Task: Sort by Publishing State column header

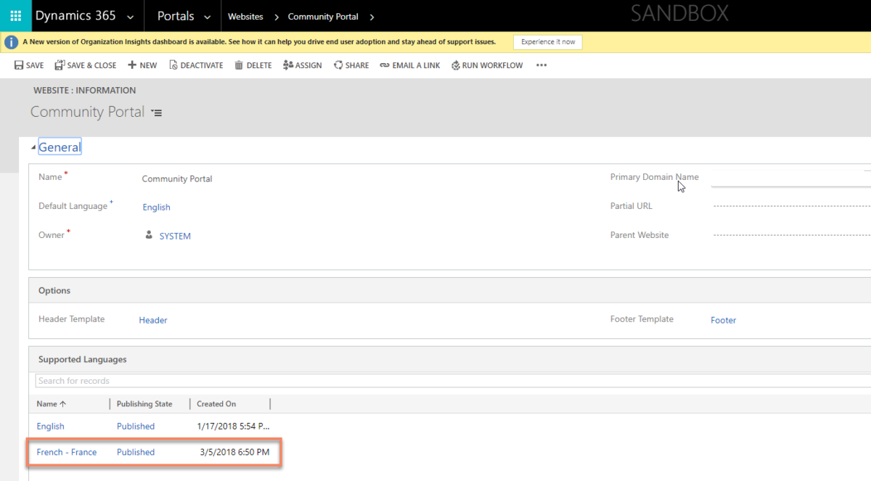Action: click(x=144, y=404)
